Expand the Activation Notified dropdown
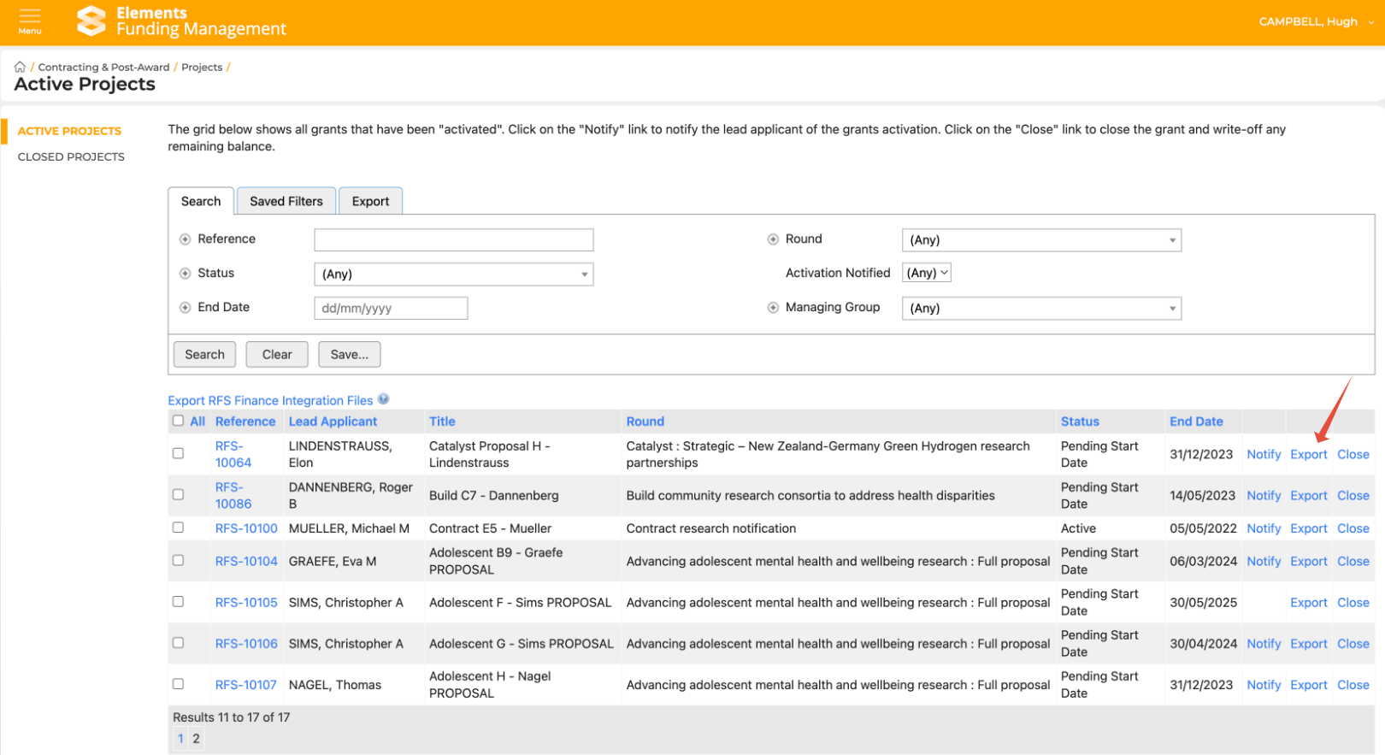This screenshot has height=755, width=1385. [x=927, y=274]
